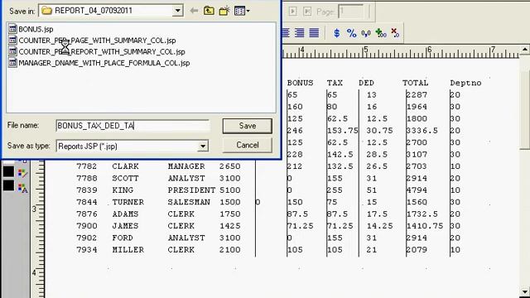The image size is (530, 298).
Task: Click total value 2079
Action: tap(417, 249)
